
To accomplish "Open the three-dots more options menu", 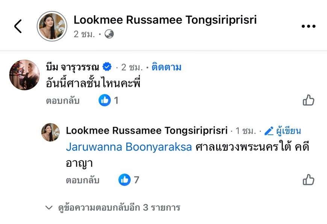I will click(308, 26).
